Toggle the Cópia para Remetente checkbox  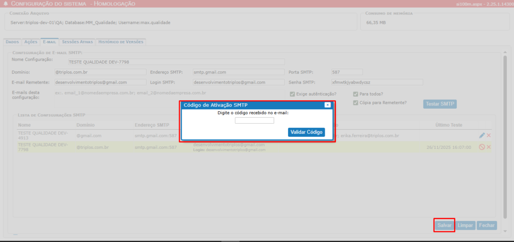tap(356, 103)
